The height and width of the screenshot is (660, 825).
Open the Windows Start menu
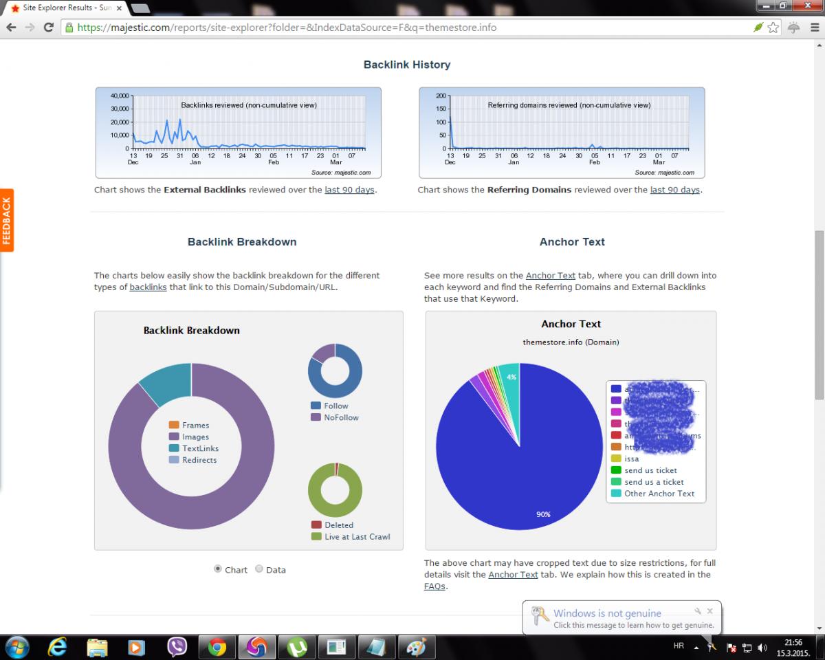(x=17, y=647)
